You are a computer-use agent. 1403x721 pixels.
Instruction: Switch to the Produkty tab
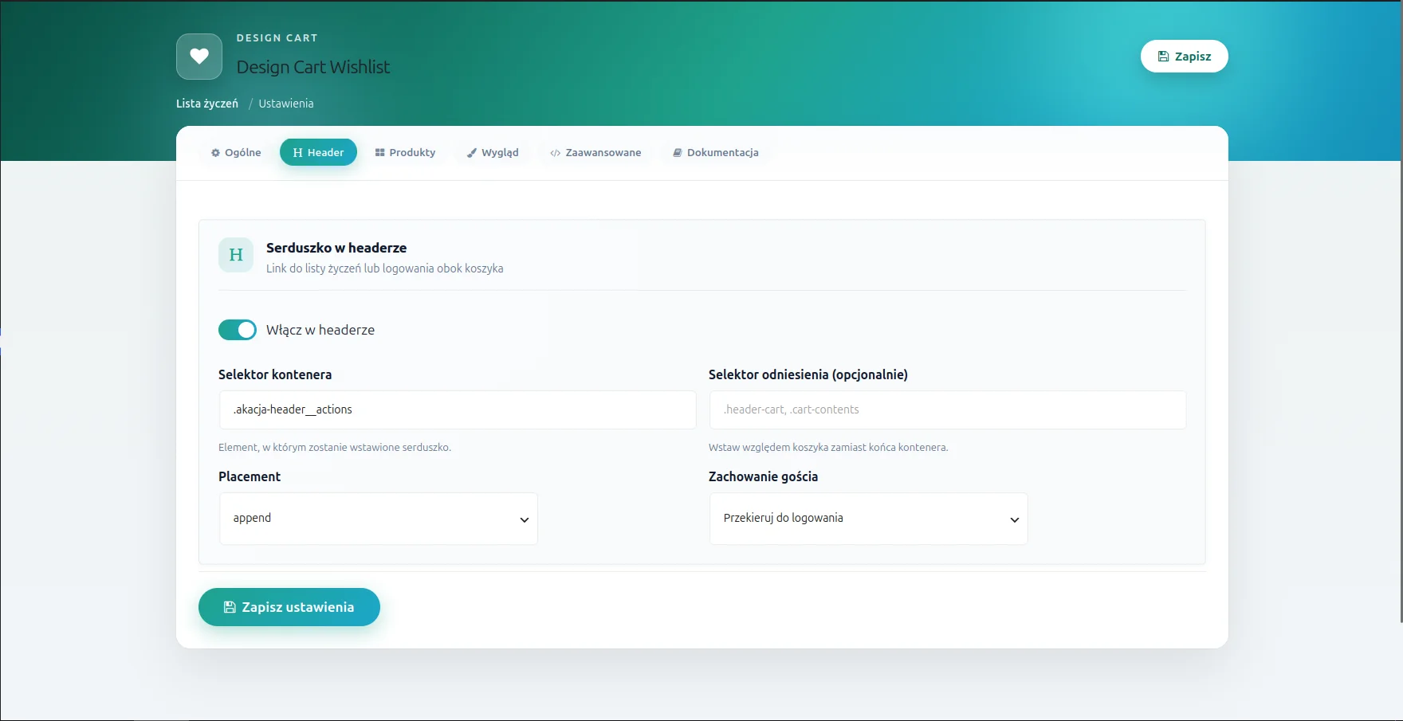(406, 152)
